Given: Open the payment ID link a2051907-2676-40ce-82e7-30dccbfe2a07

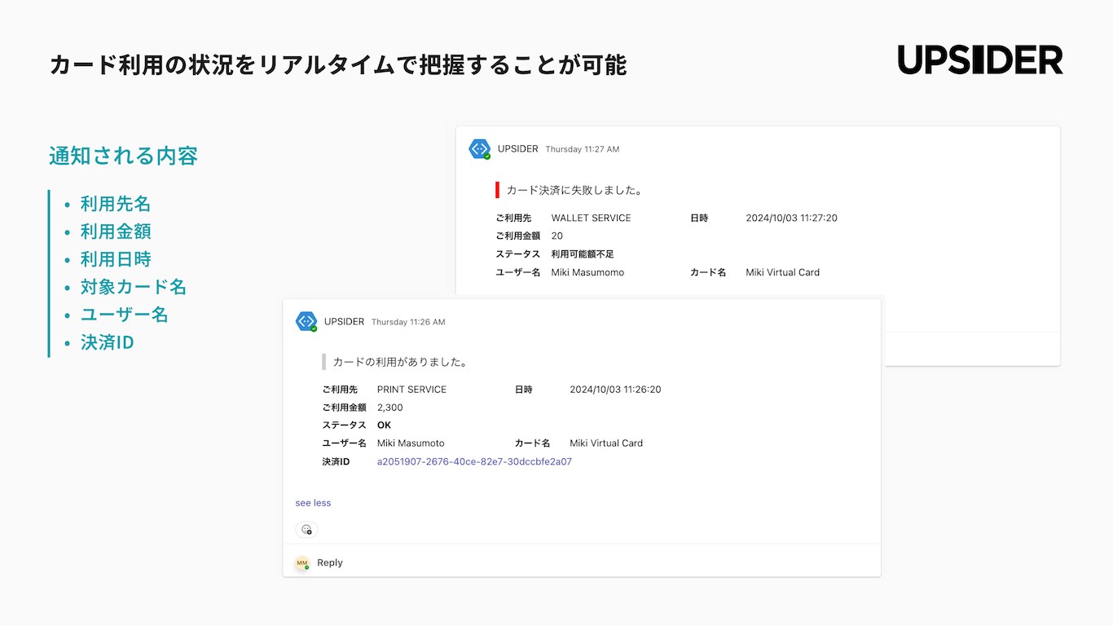Looking at the screenshot, I should (x=474, y=461).
